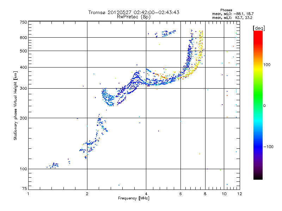Click the 'mean, sd,X: 92.7, 23.2' line
The width and height of the screenshot is (282, 211).
232,18
